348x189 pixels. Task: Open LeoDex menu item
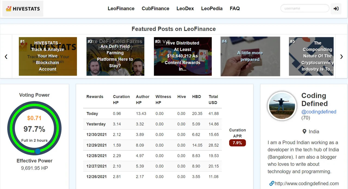point(185,8)
